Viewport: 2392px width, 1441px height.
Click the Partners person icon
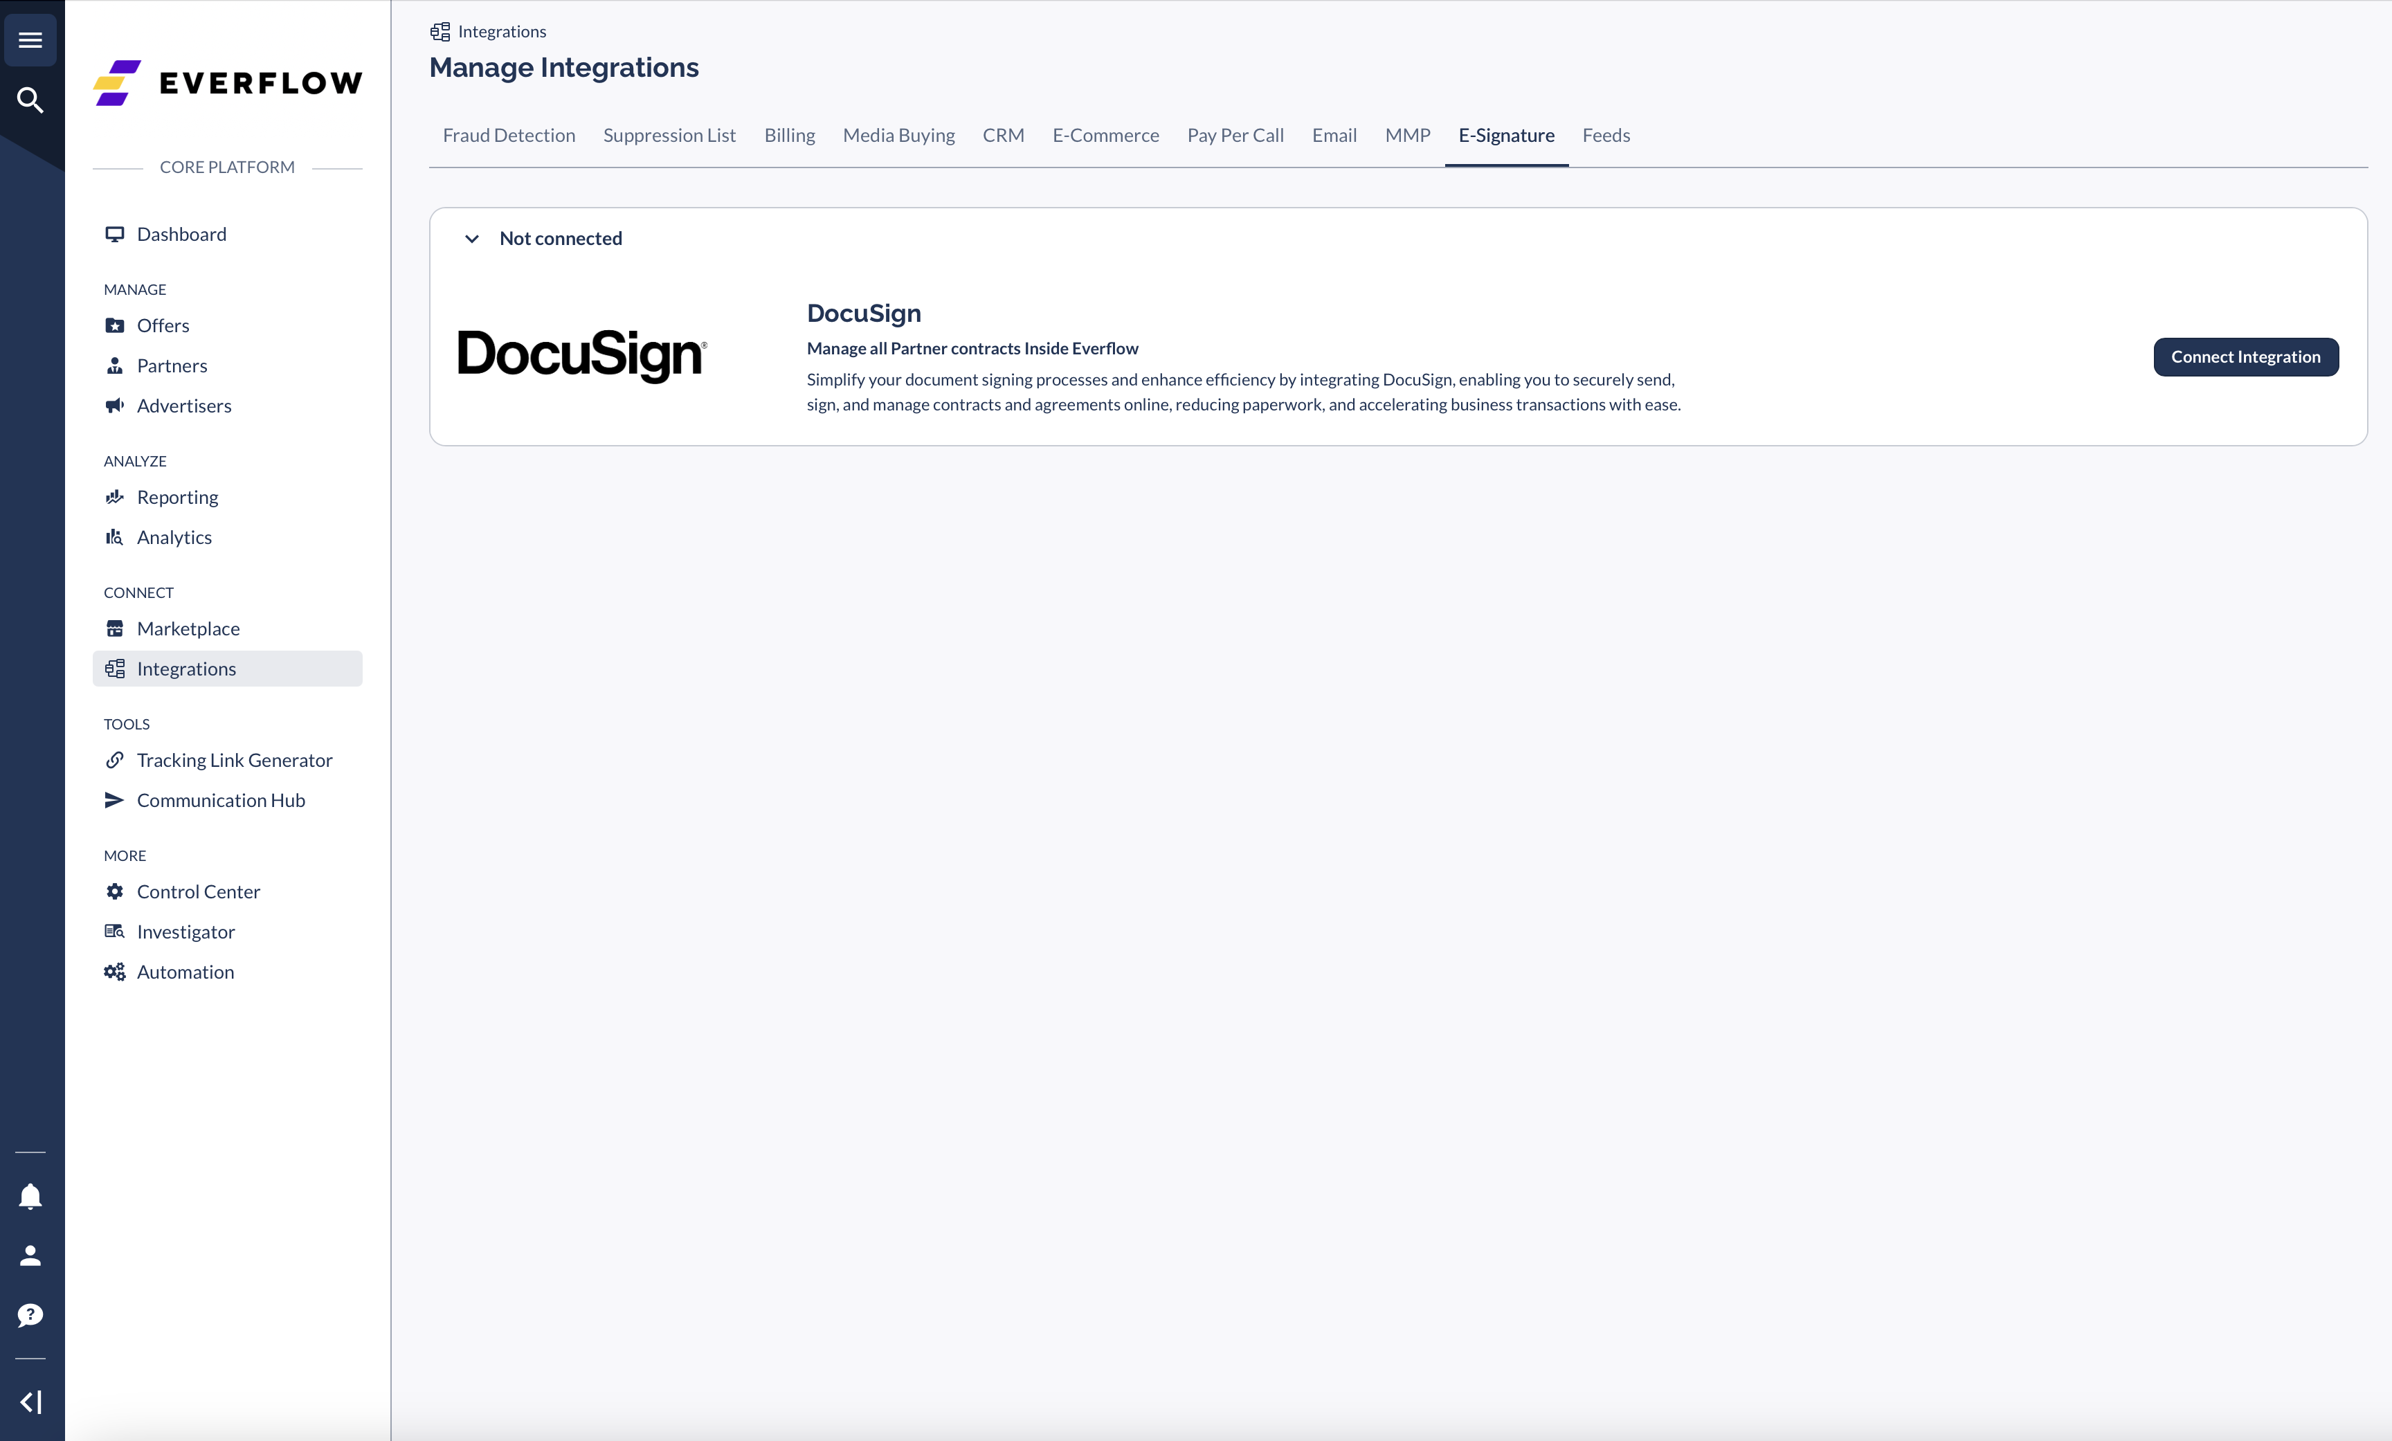(115, 365)
